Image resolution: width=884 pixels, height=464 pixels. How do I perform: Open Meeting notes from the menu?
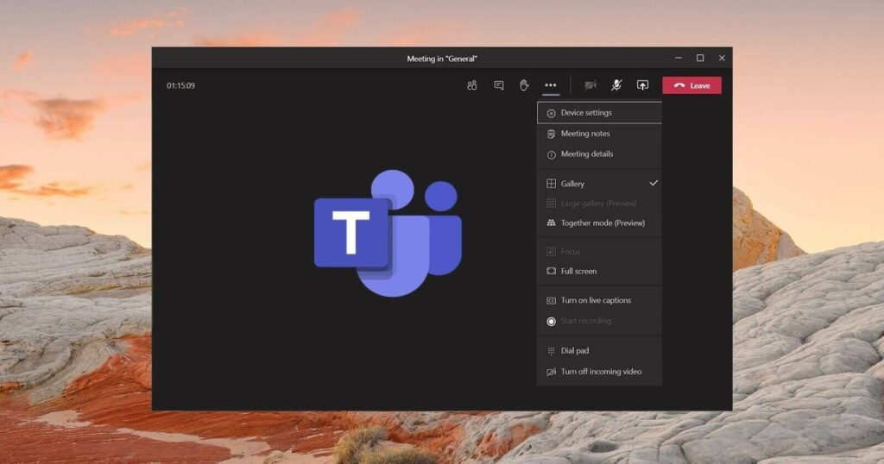585,134
